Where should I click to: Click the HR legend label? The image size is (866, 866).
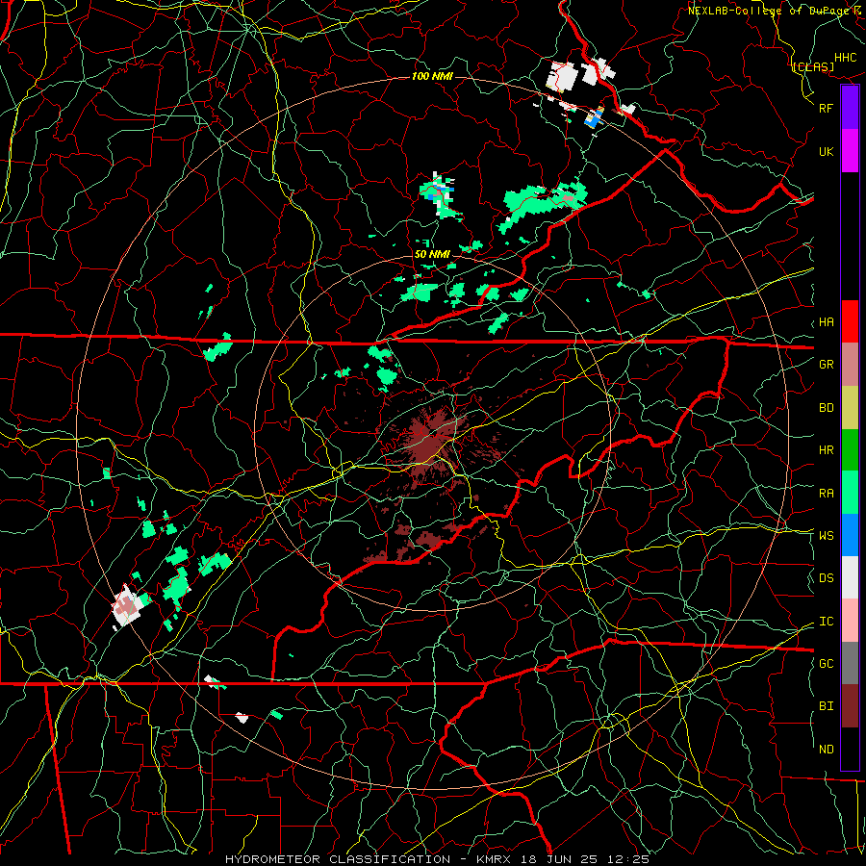827,450
